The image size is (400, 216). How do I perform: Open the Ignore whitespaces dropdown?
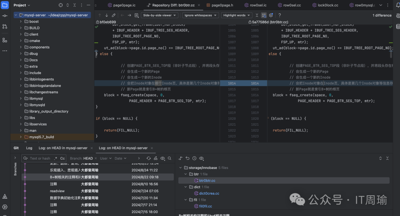click(200, 15)
